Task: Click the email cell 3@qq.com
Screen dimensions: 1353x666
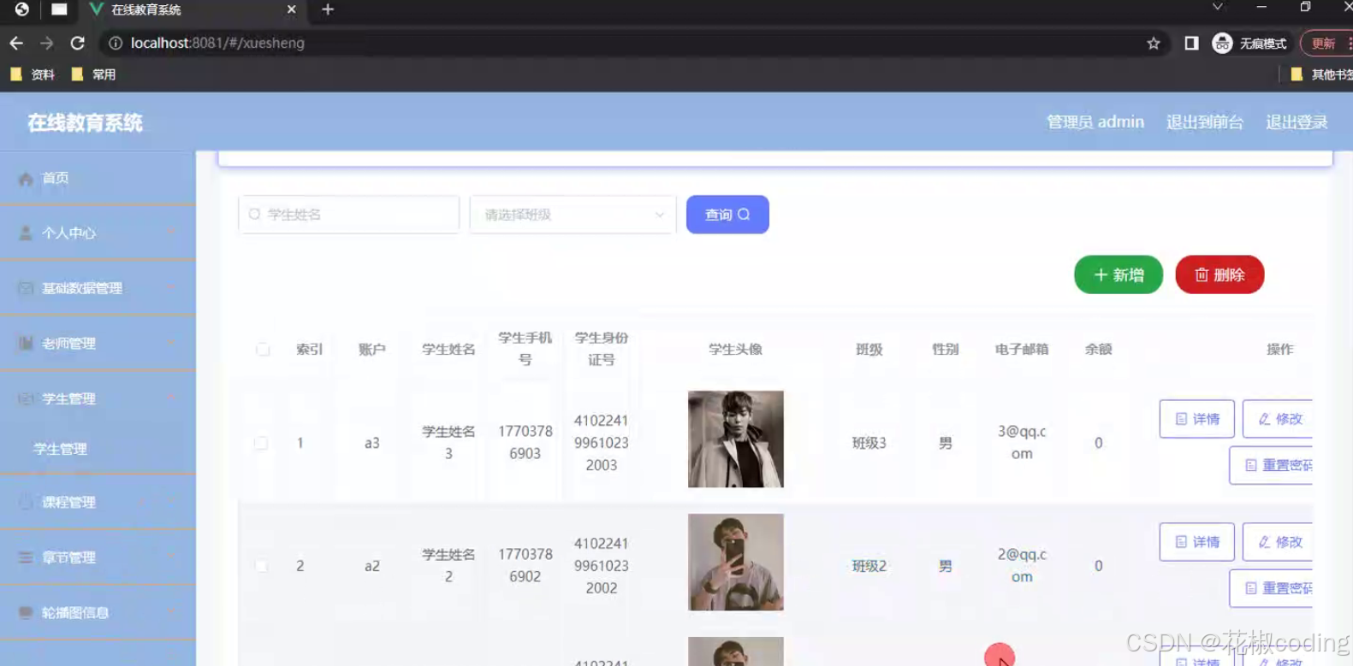Action: point(1022,443)
